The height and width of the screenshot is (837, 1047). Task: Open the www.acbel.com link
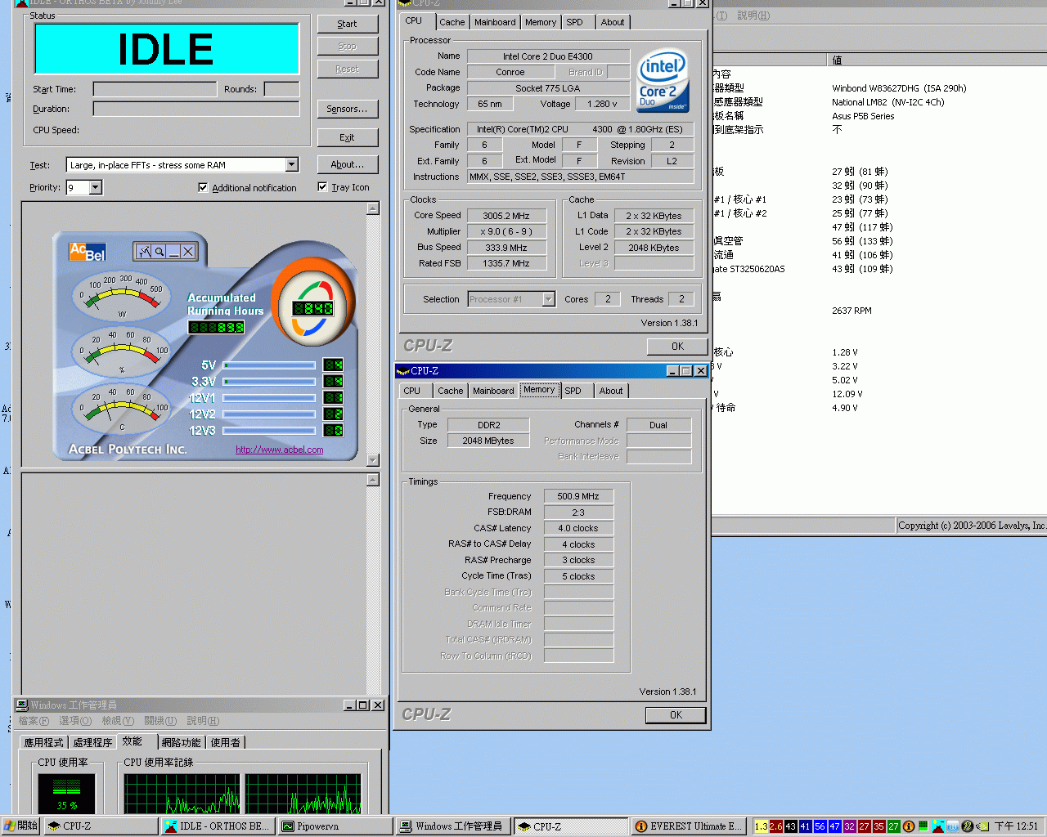pyautogui.click(x=280, y=450)
